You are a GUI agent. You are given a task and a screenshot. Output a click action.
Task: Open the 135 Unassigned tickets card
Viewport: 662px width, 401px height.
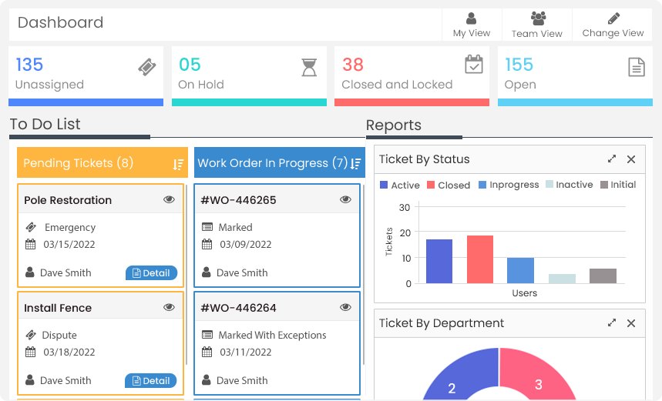coord(86,76)
